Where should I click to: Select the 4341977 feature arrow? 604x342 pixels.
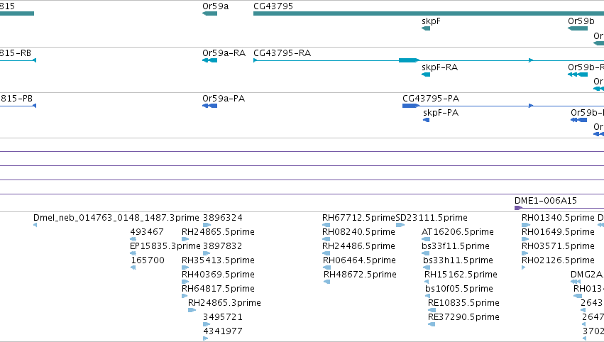(x=205, y=338)
